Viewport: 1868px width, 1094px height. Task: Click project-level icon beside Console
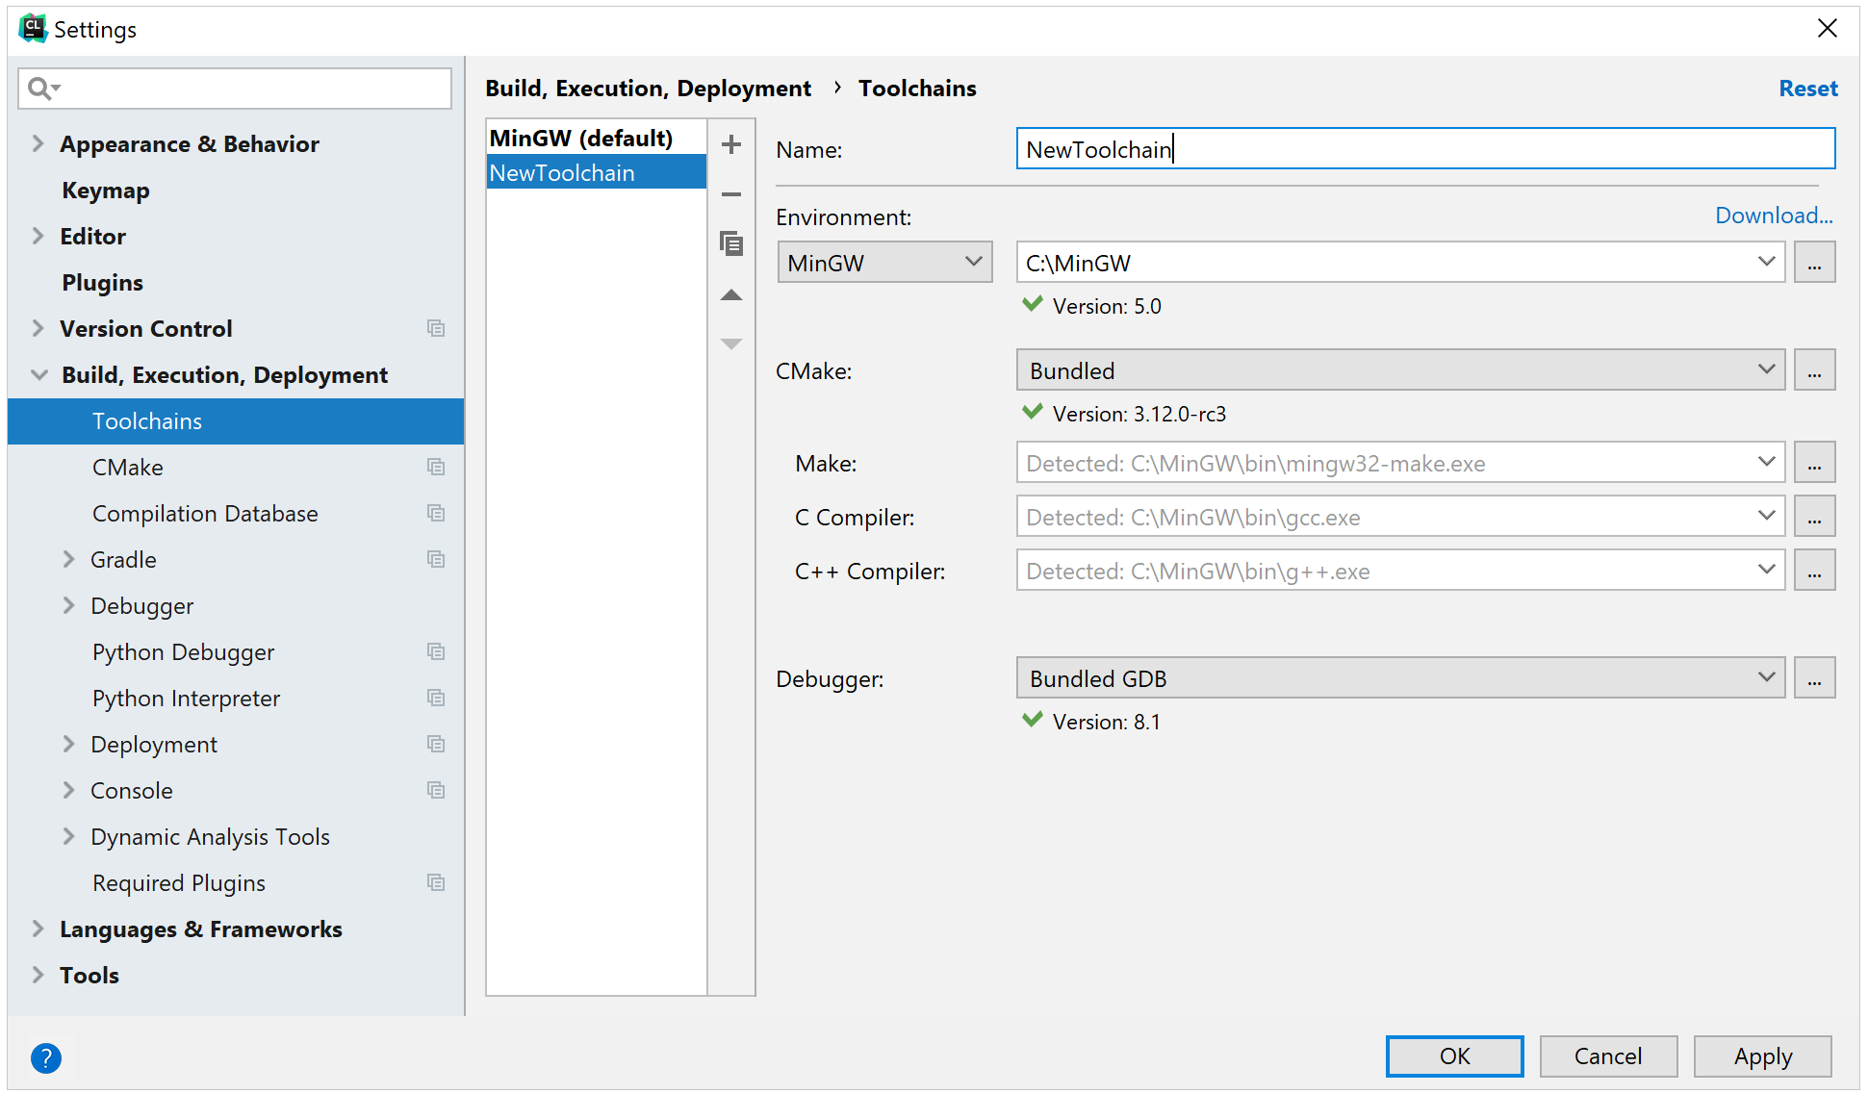(436, 790)
